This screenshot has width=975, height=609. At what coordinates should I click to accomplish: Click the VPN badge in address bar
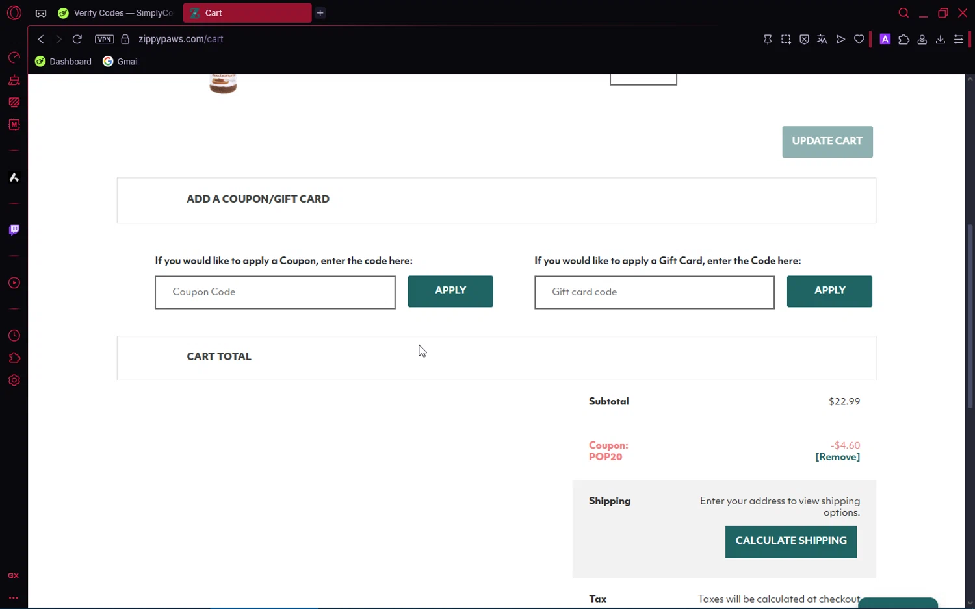click(104, 39)
